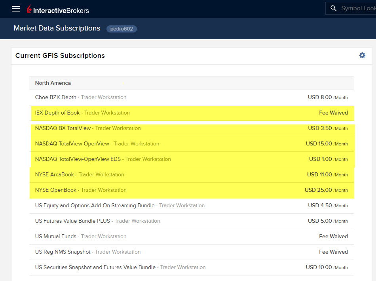
Task: Click the NASDAQ TotalView-OpenView EDS subscription name
Action: point(78,159)
